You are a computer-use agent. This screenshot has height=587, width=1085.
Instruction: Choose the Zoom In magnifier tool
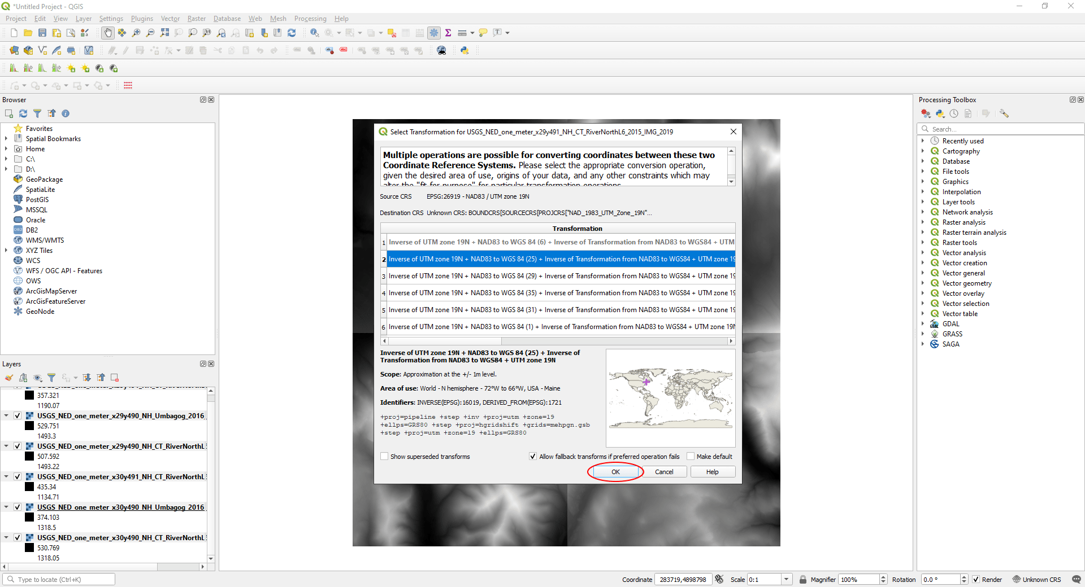point(136,33)
